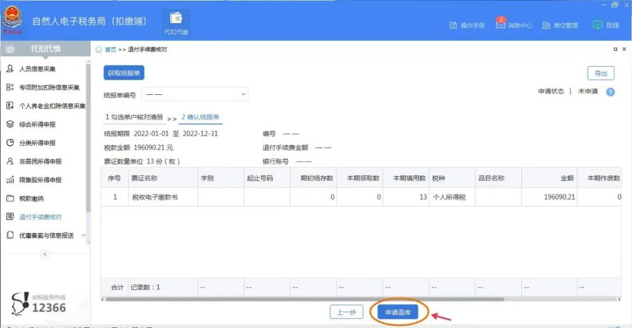Image resolution: width=632 pixels, height=328 pixels.
Task: Click the 上一步 button
Action: coord(346,313)
